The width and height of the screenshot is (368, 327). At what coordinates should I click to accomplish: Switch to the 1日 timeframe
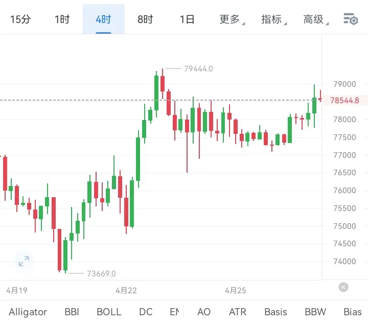(x=187, y=19)
